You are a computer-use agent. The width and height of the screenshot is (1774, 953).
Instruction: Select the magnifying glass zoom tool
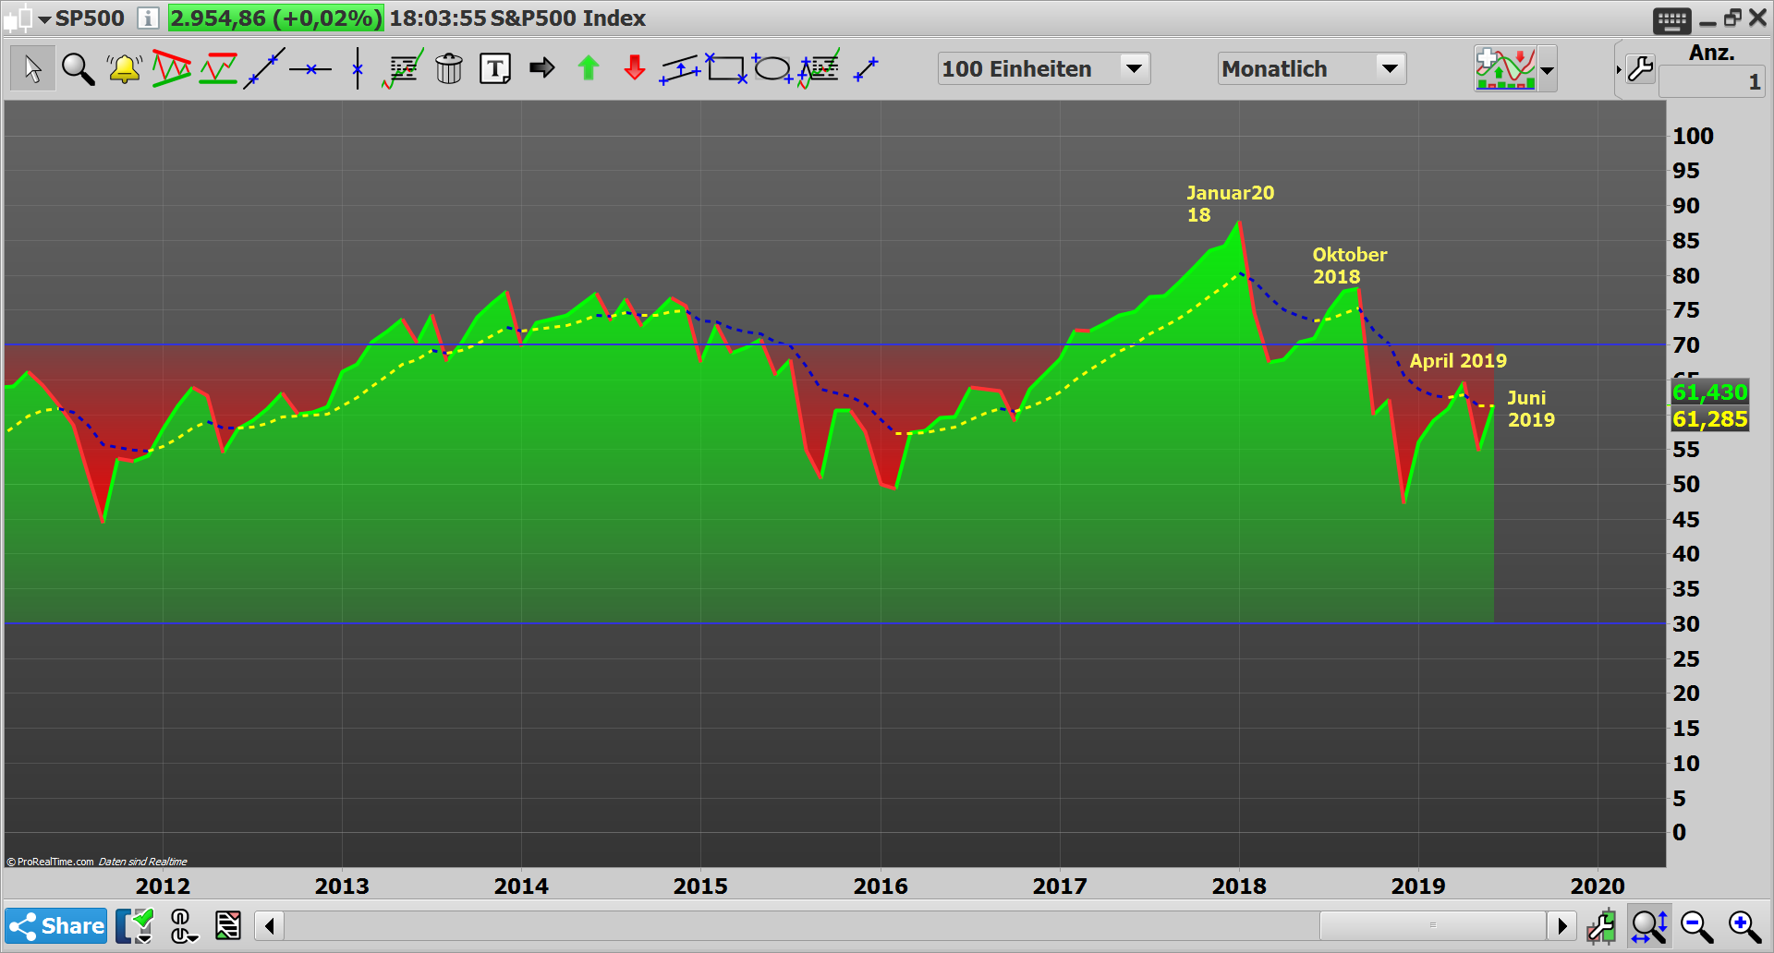[x=79, y=67]
